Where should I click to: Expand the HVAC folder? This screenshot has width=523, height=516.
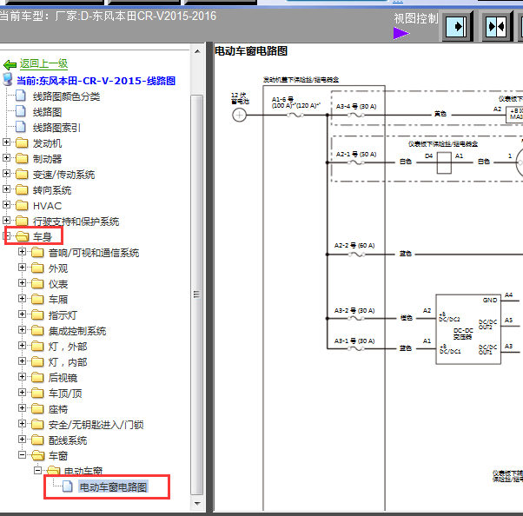click(x=6, y=205)
